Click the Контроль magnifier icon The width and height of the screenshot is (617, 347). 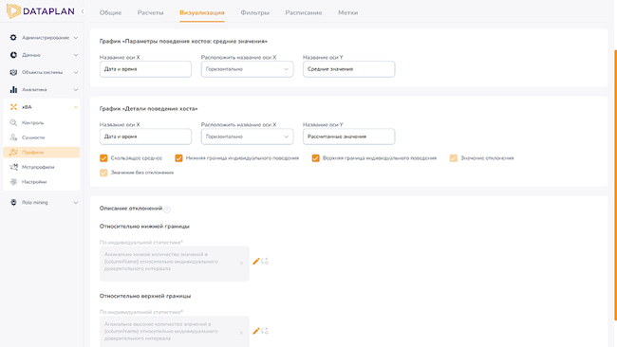[13, 122]
